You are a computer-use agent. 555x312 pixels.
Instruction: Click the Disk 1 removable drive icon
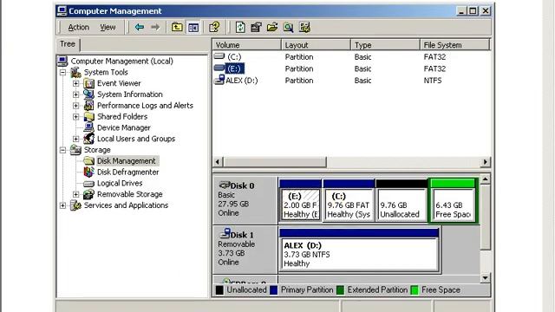[x=225, y=233]
